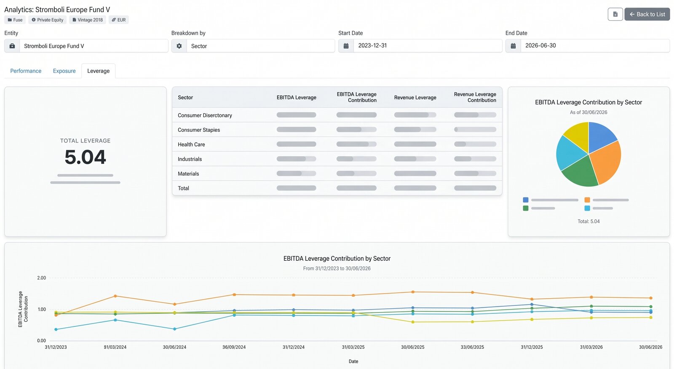Click the orange line point at 30/06/2026
The width and height of the screenshot is (674, 369).
click(x=651, y=298)
